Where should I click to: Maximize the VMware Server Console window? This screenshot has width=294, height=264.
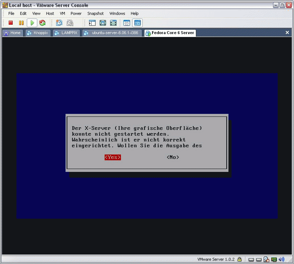(x=282, y=5)
